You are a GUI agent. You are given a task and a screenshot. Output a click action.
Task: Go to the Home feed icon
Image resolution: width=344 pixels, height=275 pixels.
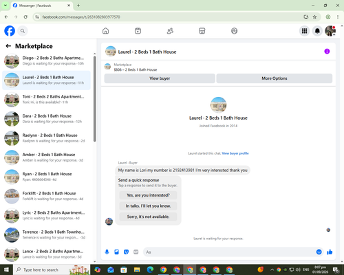click(105, 31)
